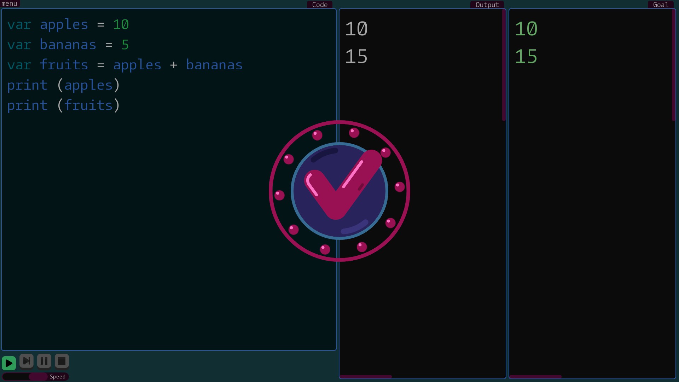Screen dimensions: 679x382
Task: Pause the program execution
Action: (x=44, y=361)
